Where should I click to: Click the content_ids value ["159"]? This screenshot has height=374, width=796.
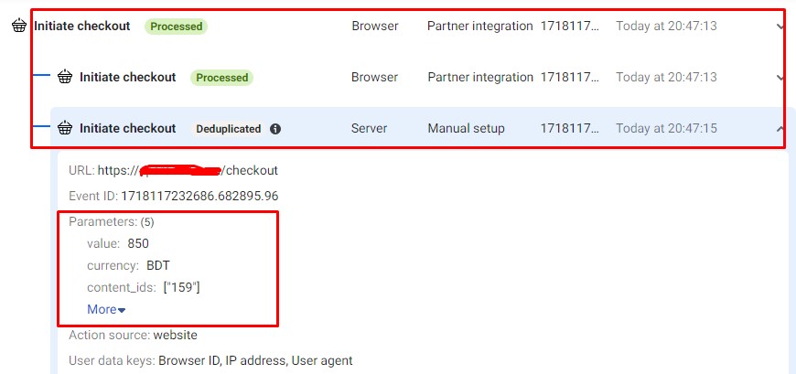181,287
